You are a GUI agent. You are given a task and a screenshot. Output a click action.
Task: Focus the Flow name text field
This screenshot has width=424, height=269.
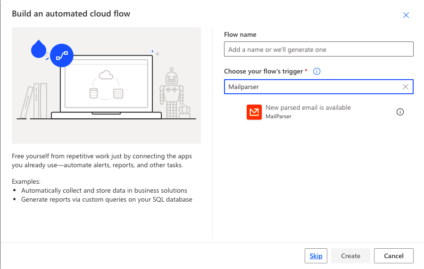(x=318, y=49)
